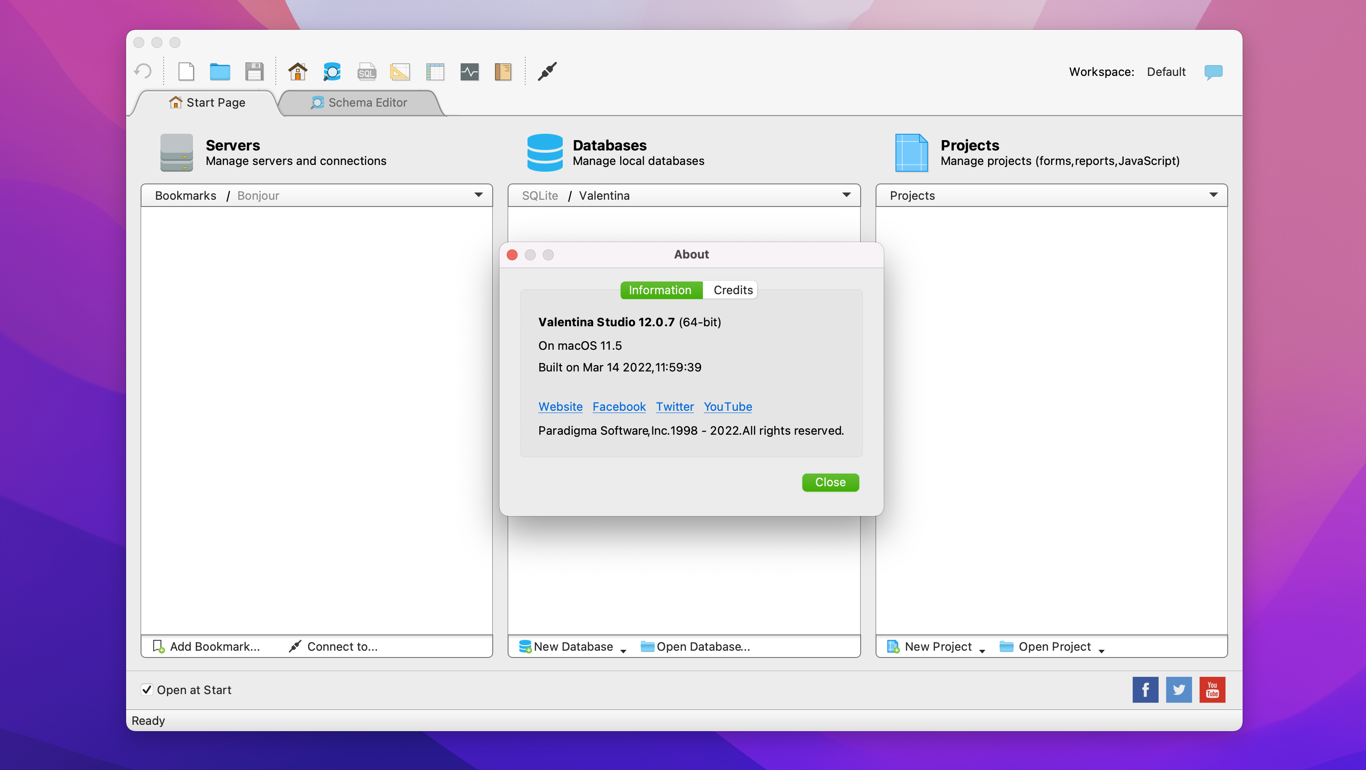Open the YouTube link in About dialog
The image size is (1366, 770).
coord(728,406)
